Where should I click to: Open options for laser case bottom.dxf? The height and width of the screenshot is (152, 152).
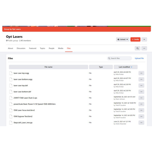coord(141,92)
